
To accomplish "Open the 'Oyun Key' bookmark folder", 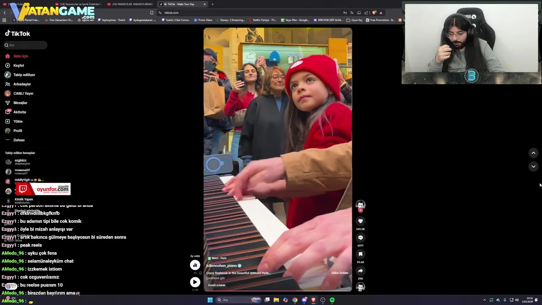I will click(x=355, y=20).
